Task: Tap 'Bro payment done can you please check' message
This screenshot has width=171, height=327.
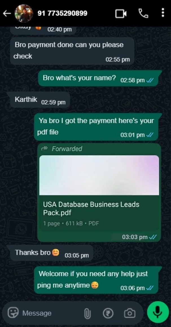Action: point(72,51)
